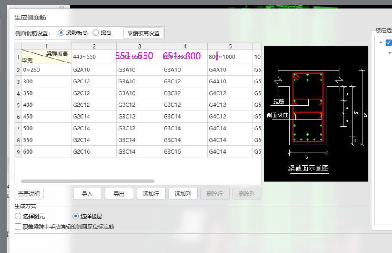This screenshot has width=392, height=253.
Task: Click cell 449~550 in header row
Action: point(94,57)
